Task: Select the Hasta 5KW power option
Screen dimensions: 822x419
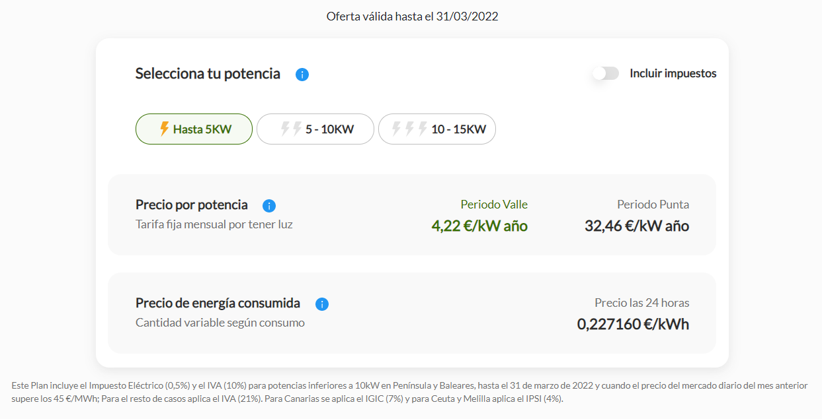Action: tap(194, 129)
